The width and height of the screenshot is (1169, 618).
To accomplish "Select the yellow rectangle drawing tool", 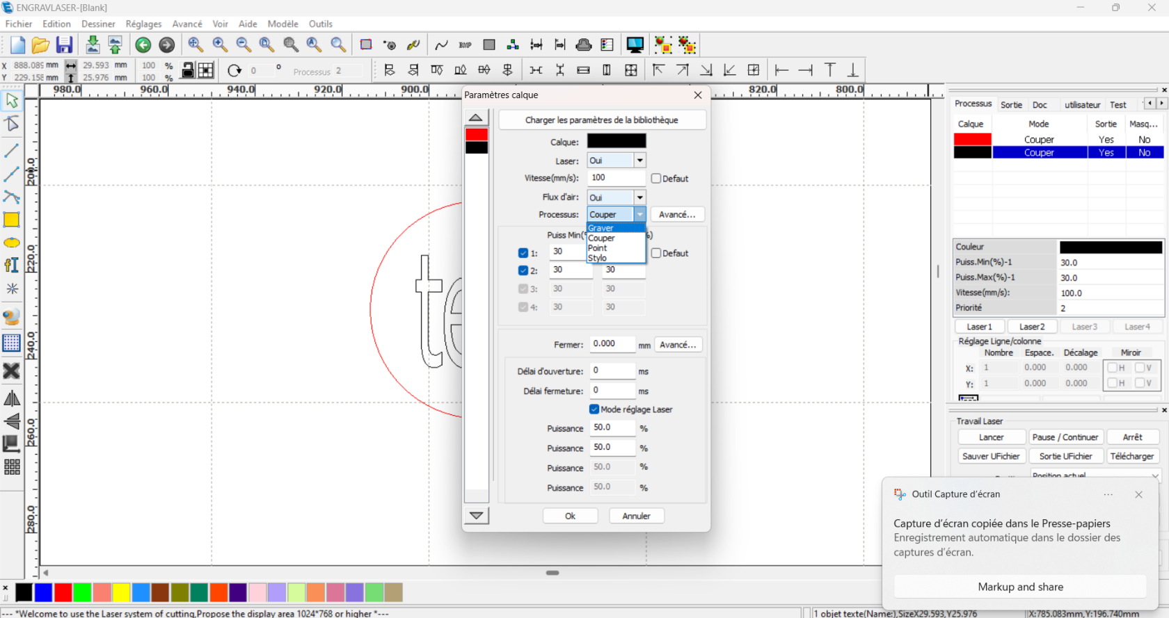I will point(12,220).
